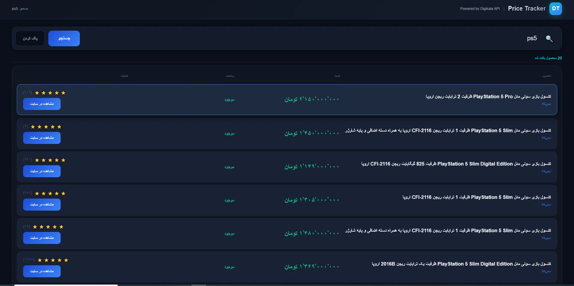Click the magnifier icon in search bar

549,39
